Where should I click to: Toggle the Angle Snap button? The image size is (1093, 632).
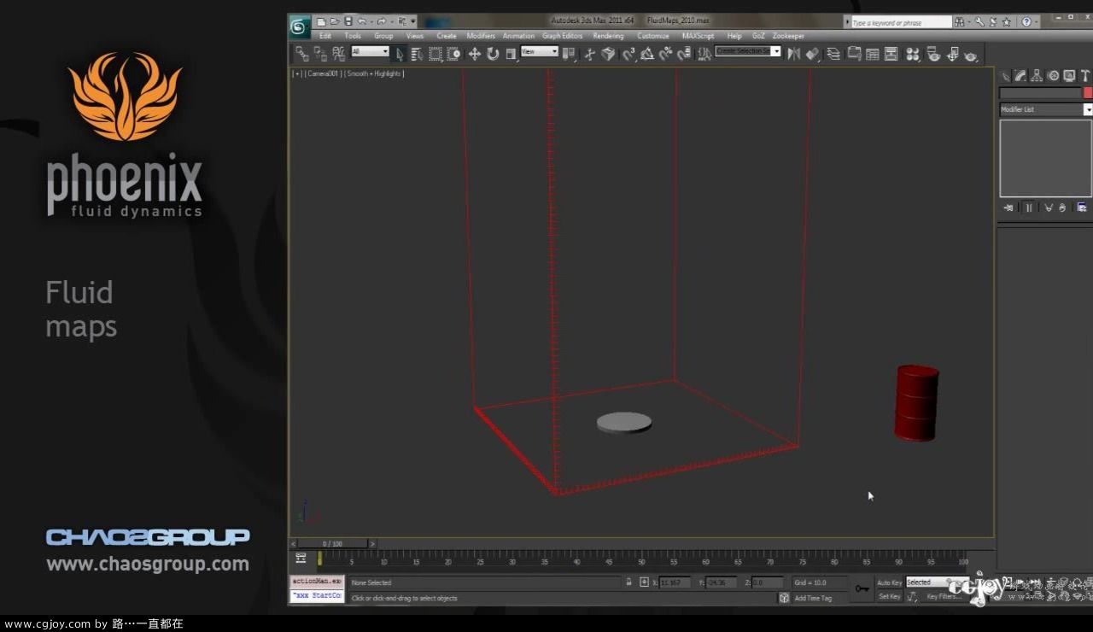647,54
